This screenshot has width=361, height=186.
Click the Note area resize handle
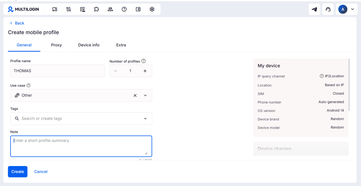pyautogui.click(x=146, y=153)
